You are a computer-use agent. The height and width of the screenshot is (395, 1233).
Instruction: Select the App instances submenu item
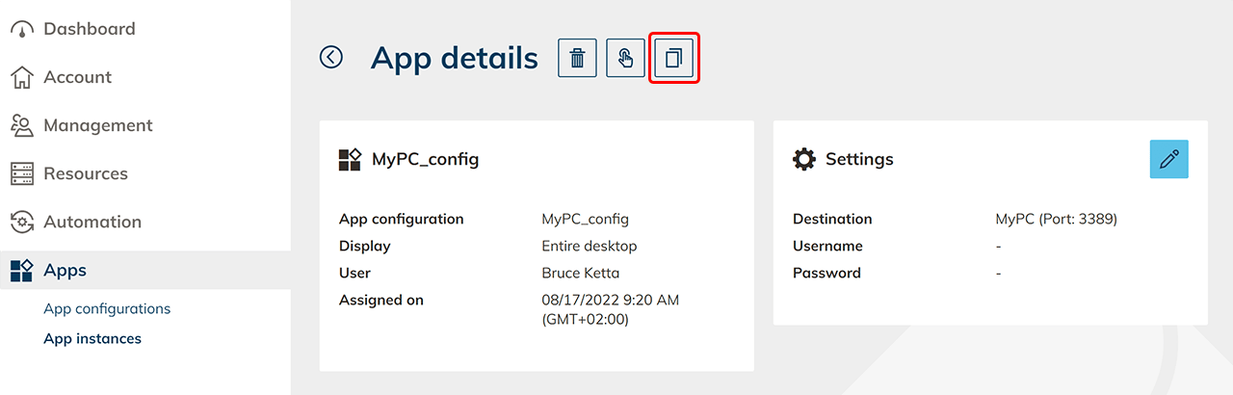click(92, 338)
